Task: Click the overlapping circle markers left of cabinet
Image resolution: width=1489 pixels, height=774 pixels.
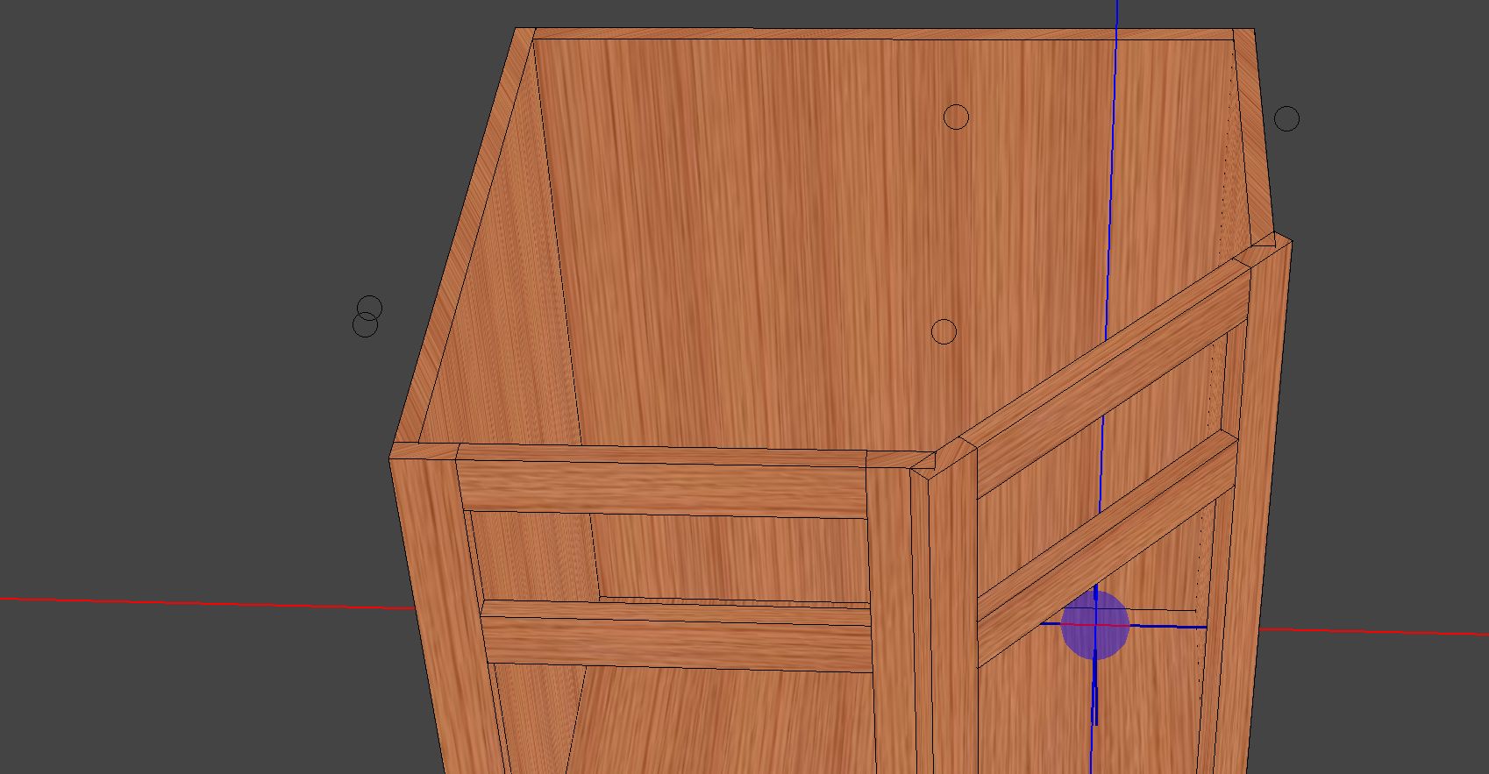Action: coord(367,317)
